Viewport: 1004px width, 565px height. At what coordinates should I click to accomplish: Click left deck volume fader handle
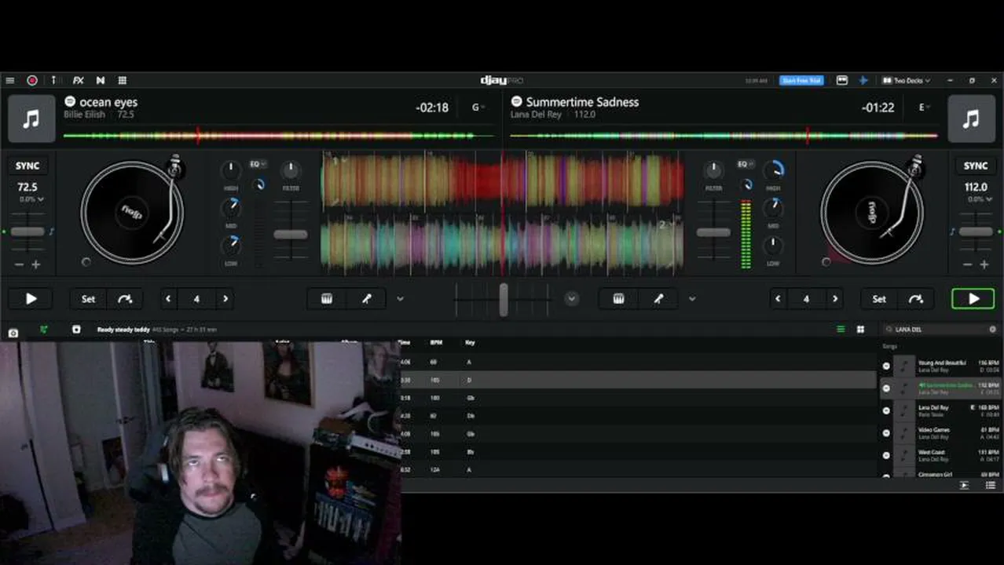click(291, 234)
